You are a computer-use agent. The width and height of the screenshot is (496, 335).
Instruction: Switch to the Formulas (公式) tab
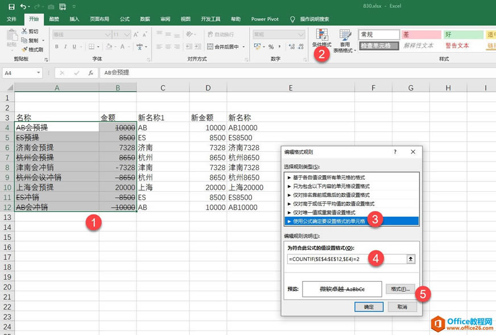pos(125,19)
